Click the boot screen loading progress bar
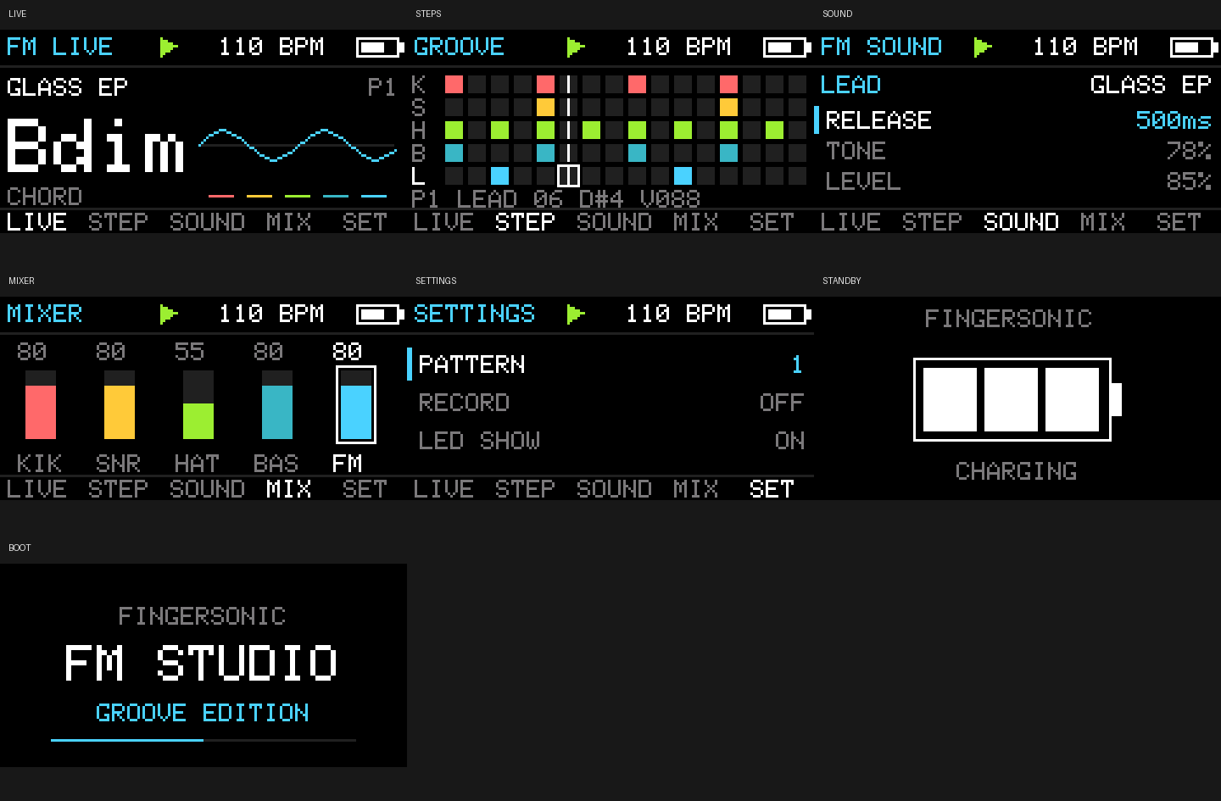The height and width of the screenshot is (801, 1221). 203,740
